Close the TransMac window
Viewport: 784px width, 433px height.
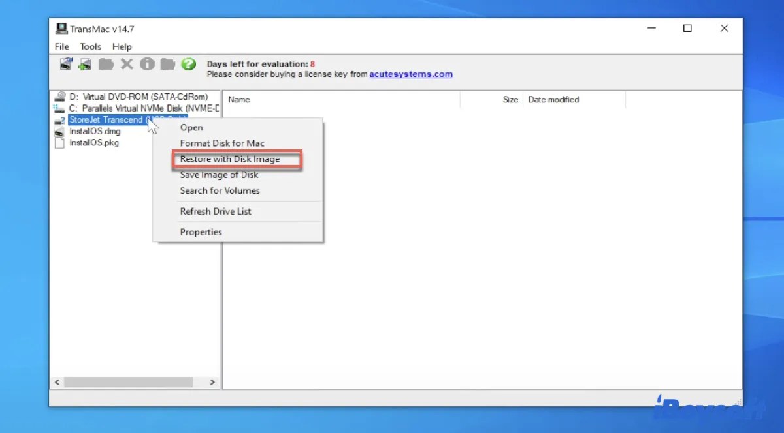tap(724, 29)
